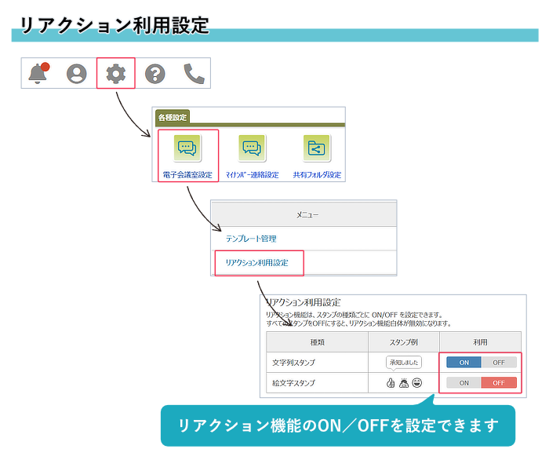Click the 電子会議室設定 speech bubble icon
Viewport: 549px width, 471px height.
click(187, 148)
